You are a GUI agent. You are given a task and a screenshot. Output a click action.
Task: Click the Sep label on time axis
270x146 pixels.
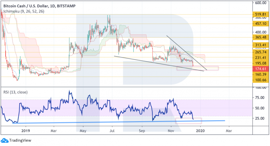coord(142,131)
